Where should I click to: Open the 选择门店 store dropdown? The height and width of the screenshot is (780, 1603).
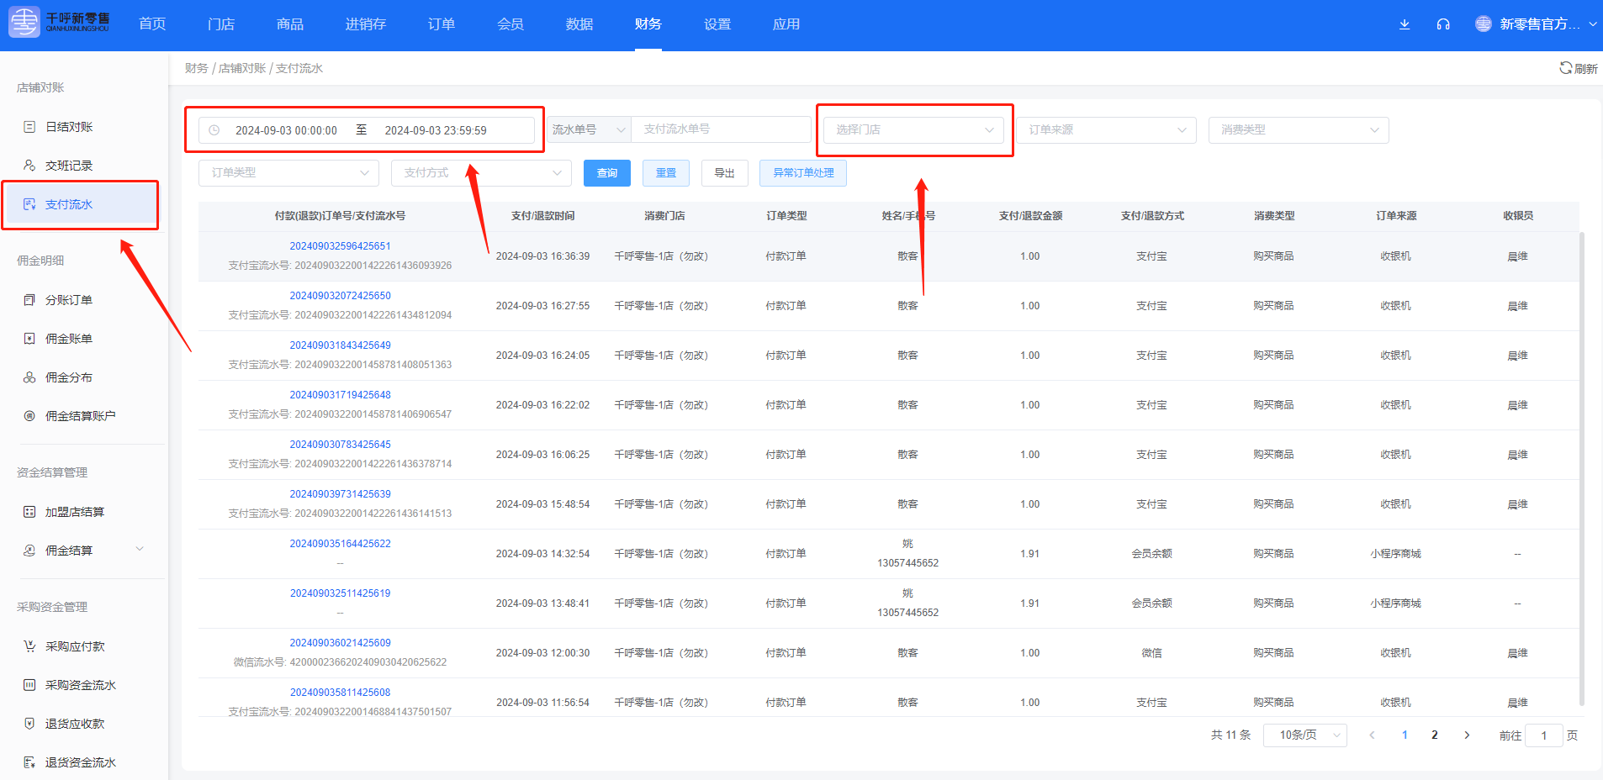tap(914, 129)
